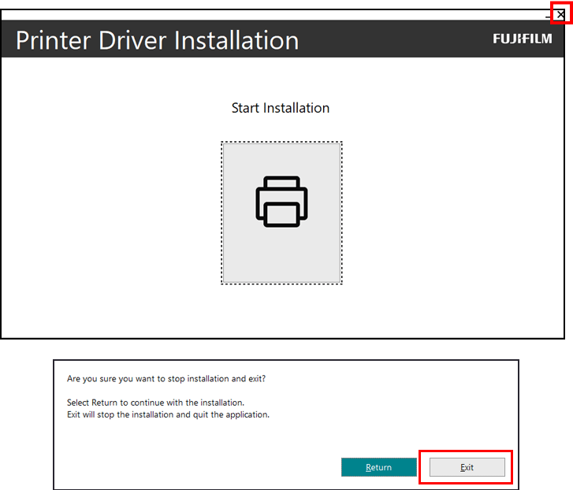Click the top output tray of the printer icon
This screenshot has height=490, width=573.
pos(281,183)
